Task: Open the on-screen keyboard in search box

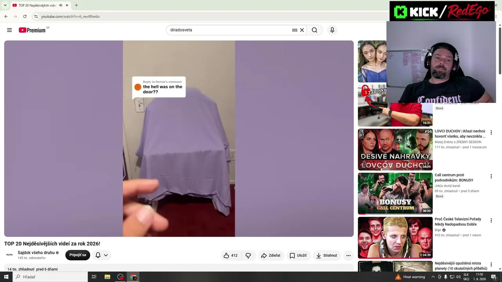Action: click(295, 30)
